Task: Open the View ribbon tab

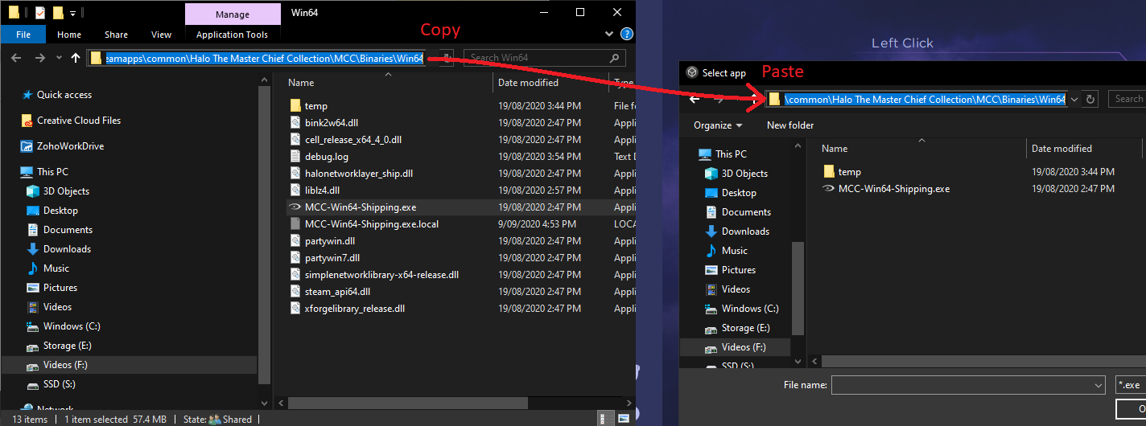Action: 161,35
